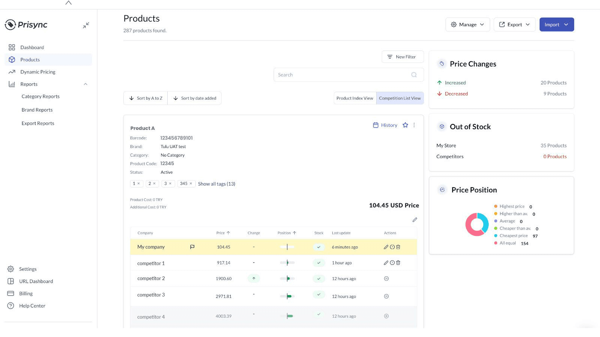Apply a New Filter

click(402, 57)
